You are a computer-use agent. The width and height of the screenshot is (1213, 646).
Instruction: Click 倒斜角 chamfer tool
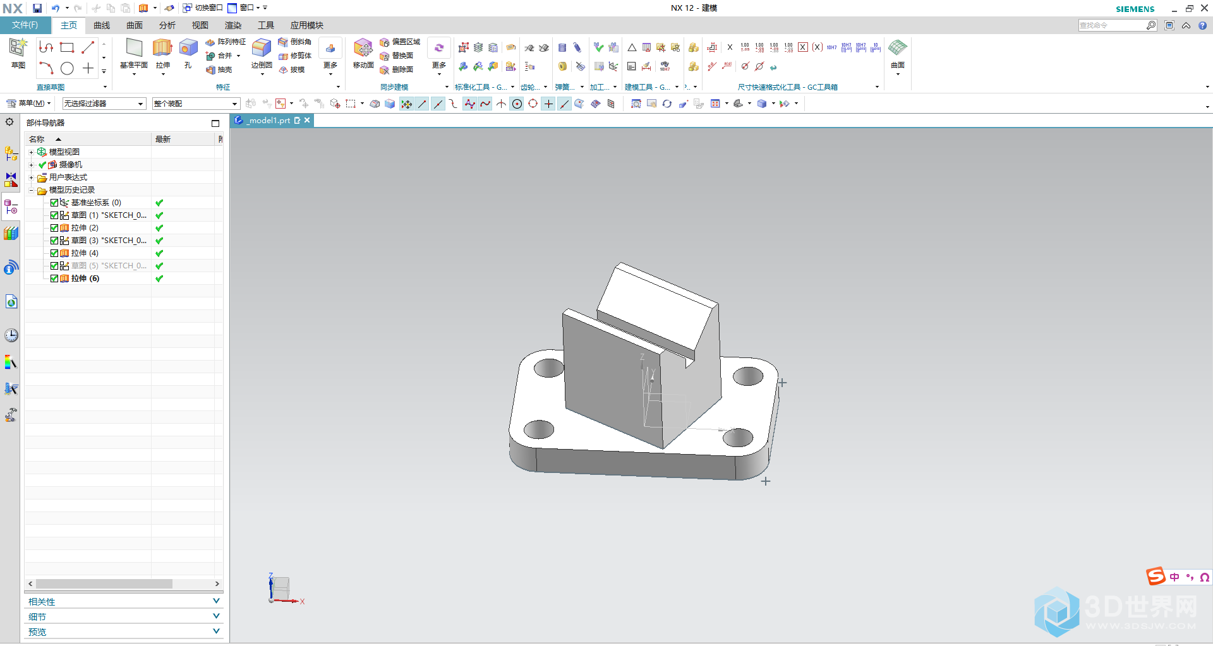tap(295, 42)
